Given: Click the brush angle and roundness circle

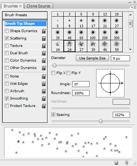Looking at the screenshot, I should click(110, 83).
